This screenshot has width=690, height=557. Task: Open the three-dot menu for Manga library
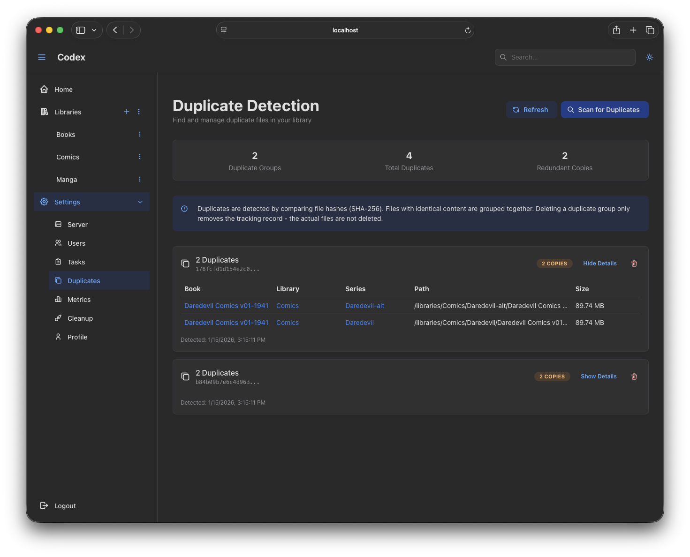[140, 179]
